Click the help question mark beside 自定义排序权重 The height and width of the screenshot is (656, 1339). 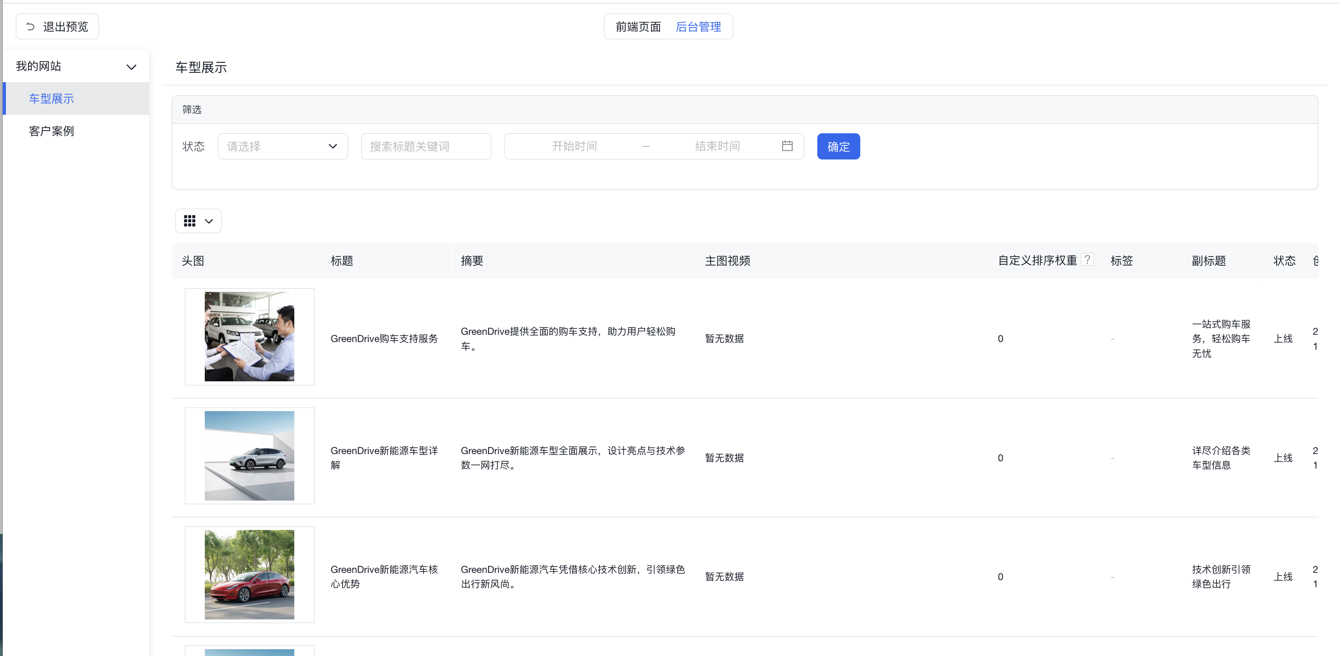(x=1087, y=260)
